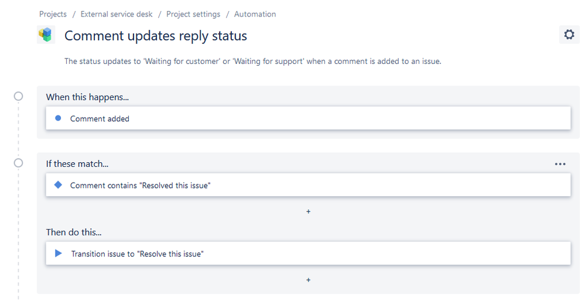Image resolution: width=585 pixels, height=301 pixels.
Task: Select the 'Comment added' trigger card
Action: (x=308, y=118)
